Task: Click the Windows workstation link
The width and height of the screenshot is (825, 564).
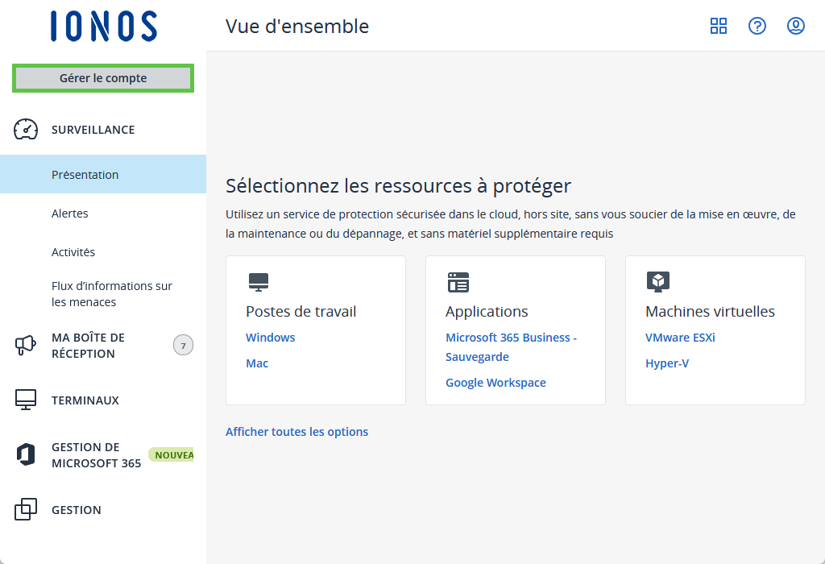Action: [270, 338]
